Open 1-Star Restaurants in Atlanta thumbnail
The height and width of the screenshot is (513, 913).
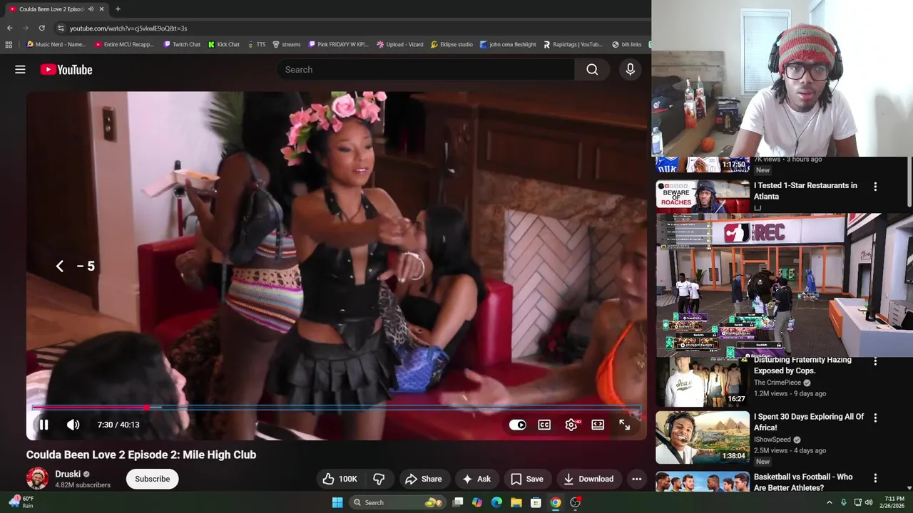coord(703,197)
